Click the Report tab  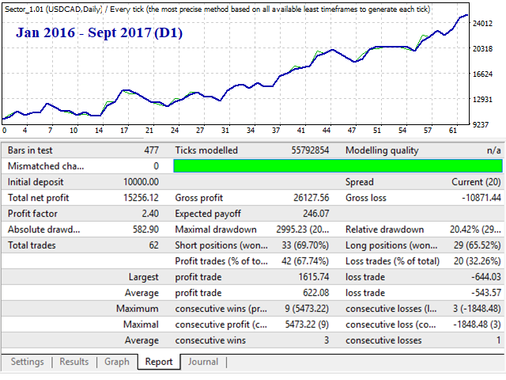point(159,362)
